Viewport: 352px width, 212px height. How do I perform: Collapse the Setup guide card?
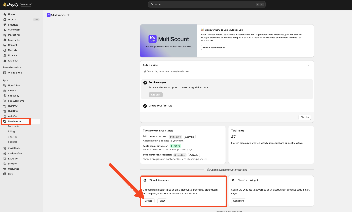click(x=309, y=65)
